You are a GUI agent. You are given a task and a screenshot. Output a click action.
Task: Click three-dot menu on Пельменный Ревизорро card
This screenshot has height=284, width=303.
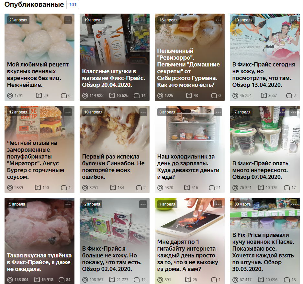(x=218, y=20)
